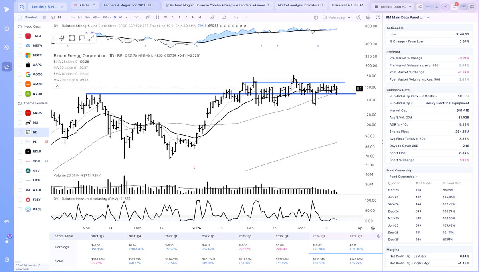Open the symbol search magnifier
The image size is (479, 272).
22,6
